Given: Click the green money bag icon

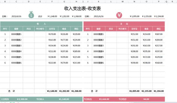Looking at the screenshot, I should [31, 15].
